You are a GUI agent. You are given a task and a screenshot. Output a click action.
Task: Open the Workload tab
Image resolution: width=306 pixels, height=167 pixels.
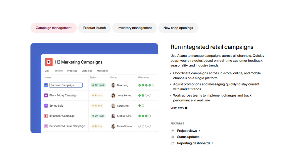pyautogui.click(x=87, y=71)
